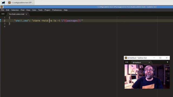
Task: Open the Tools menu
Action: click(40, 10)
